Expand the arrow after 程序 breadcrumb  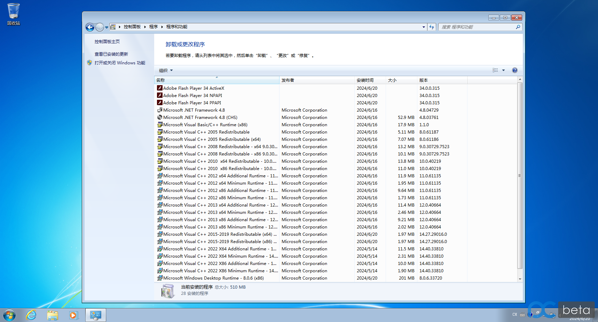coord(162,27)
